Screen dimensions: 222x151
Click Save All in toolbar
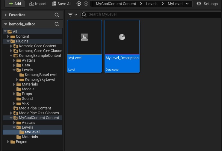click(62, 4)
